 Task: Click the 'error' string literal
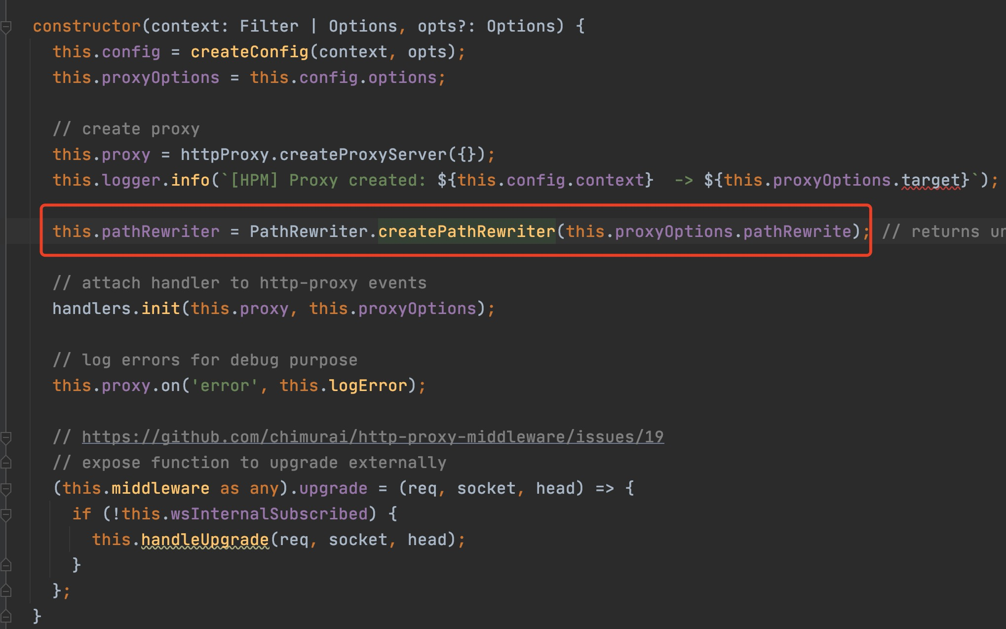(x=225, y=386)
